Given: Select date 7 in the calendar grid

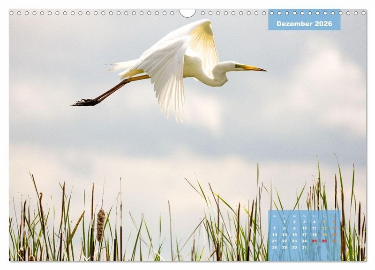Looking at the screenshot, I should point(274,228).
